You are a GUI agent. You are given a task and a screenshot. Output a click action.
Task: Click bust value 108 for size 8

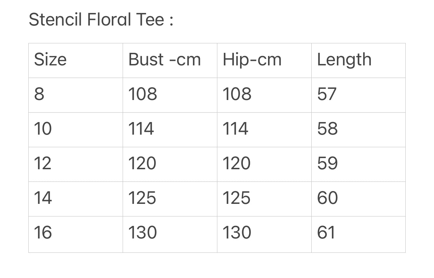click(170, 95)
